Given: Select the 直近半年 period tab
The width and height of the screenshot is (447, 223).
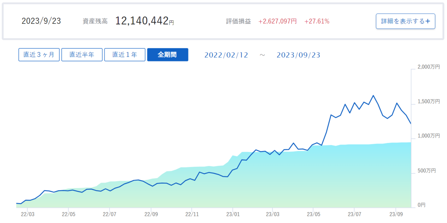Looking at the screenshot, I should click(82, 55).
